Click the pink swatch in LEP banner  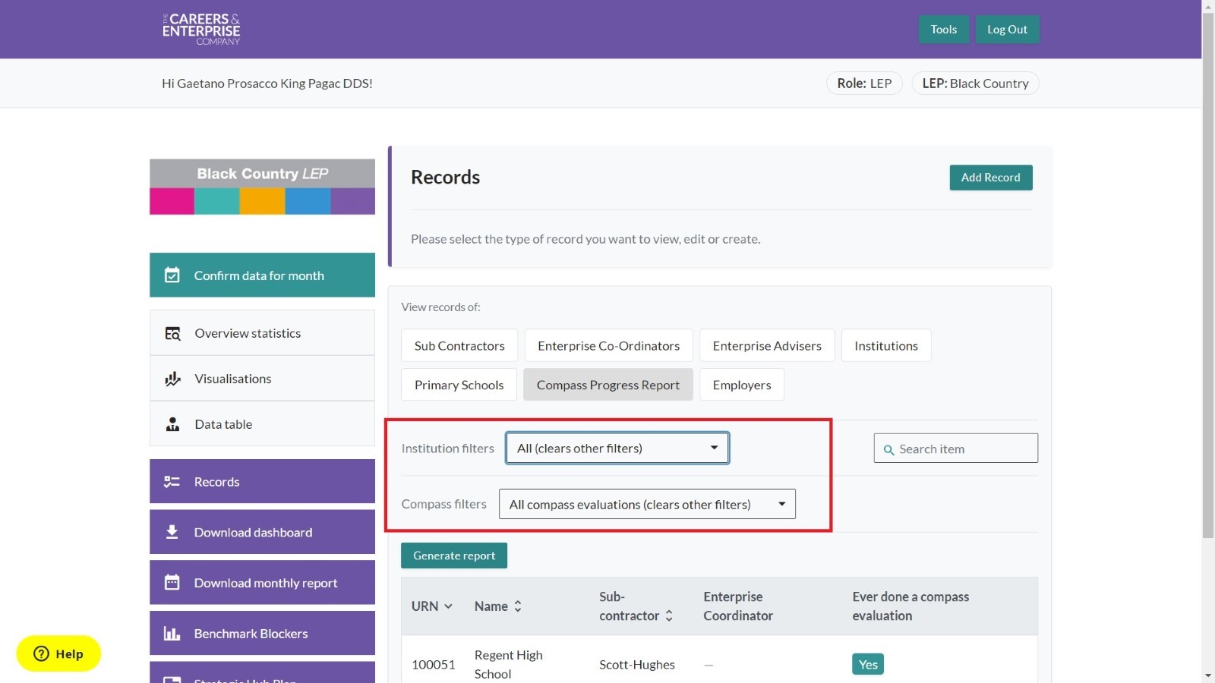172,202
